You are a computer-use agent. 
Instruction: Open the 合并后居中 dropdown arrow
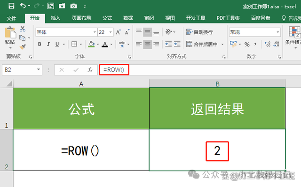pyautogui.click(x=222, y=45)
